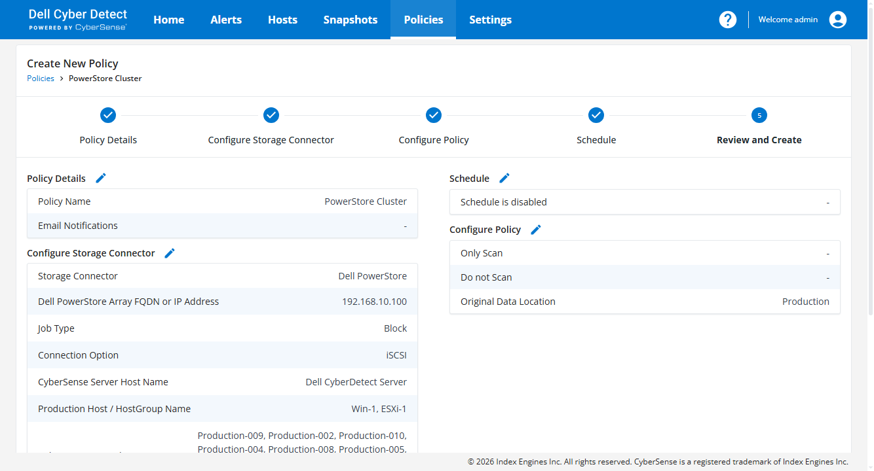
Task: Click the Job Type Block value
Action: pos(395,328)
